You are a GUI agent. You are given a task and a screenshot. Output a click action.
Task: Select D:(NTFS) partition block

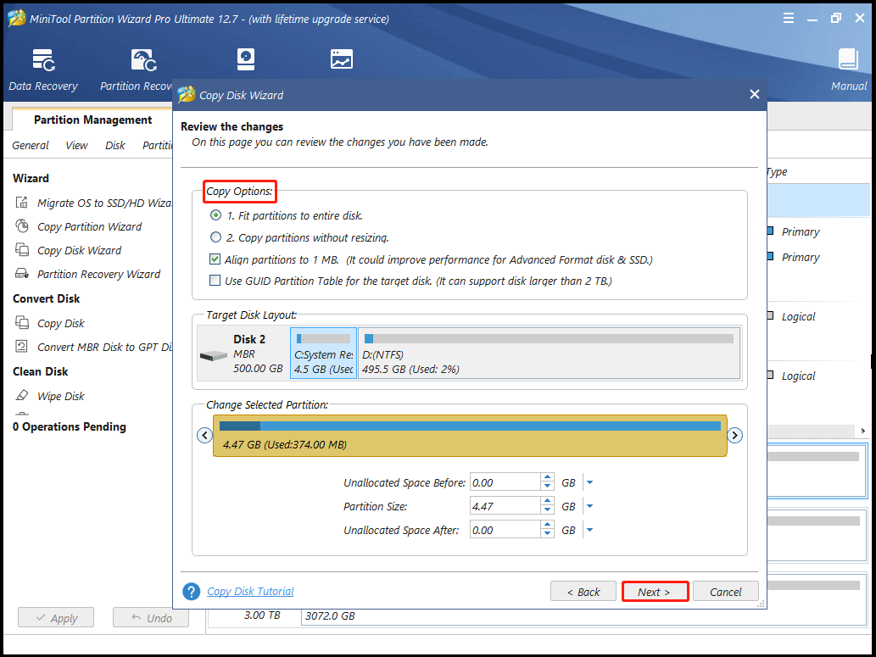550,353
